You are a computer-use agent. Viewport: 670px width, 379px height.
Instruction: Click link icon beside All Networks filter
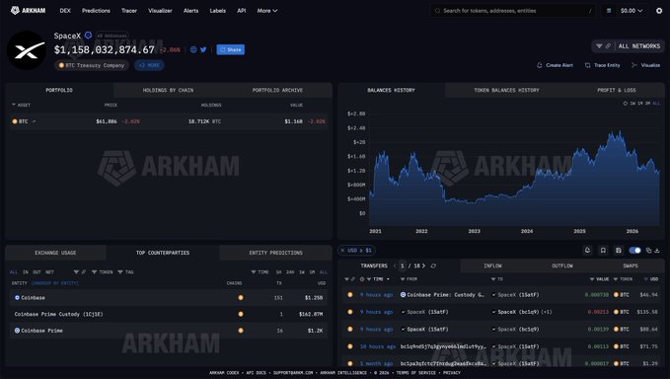click(608, 45)
